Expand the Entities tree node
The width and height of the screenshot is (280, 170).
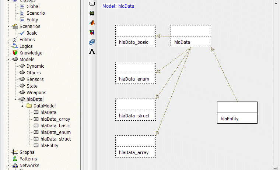(9, 40)
